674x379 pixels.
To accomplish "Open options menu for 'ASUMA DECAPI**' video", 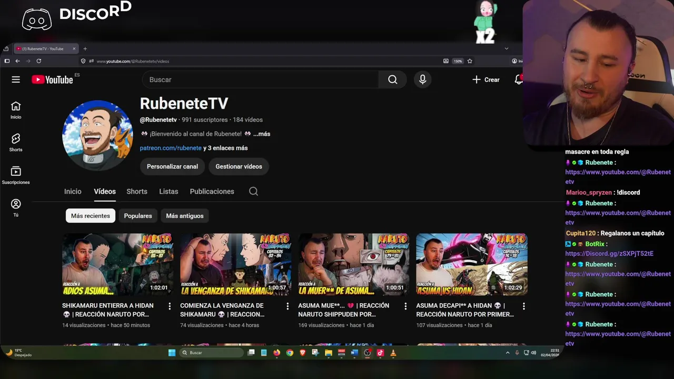I will click(523, 306).
